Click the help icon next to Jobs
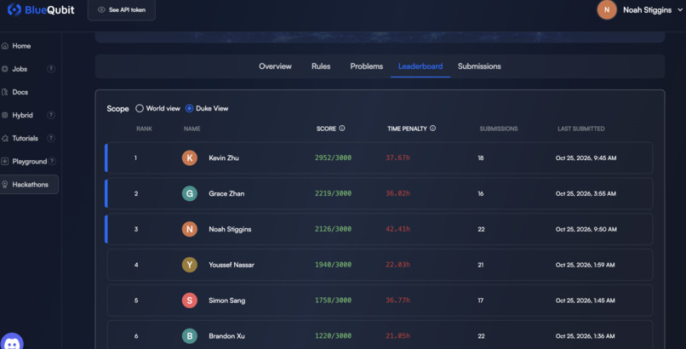 click(x=51, y=69)
